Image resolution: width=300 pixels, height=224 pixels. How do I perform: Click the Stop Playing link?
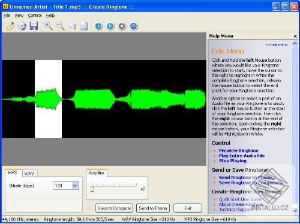tap(233, 161)
